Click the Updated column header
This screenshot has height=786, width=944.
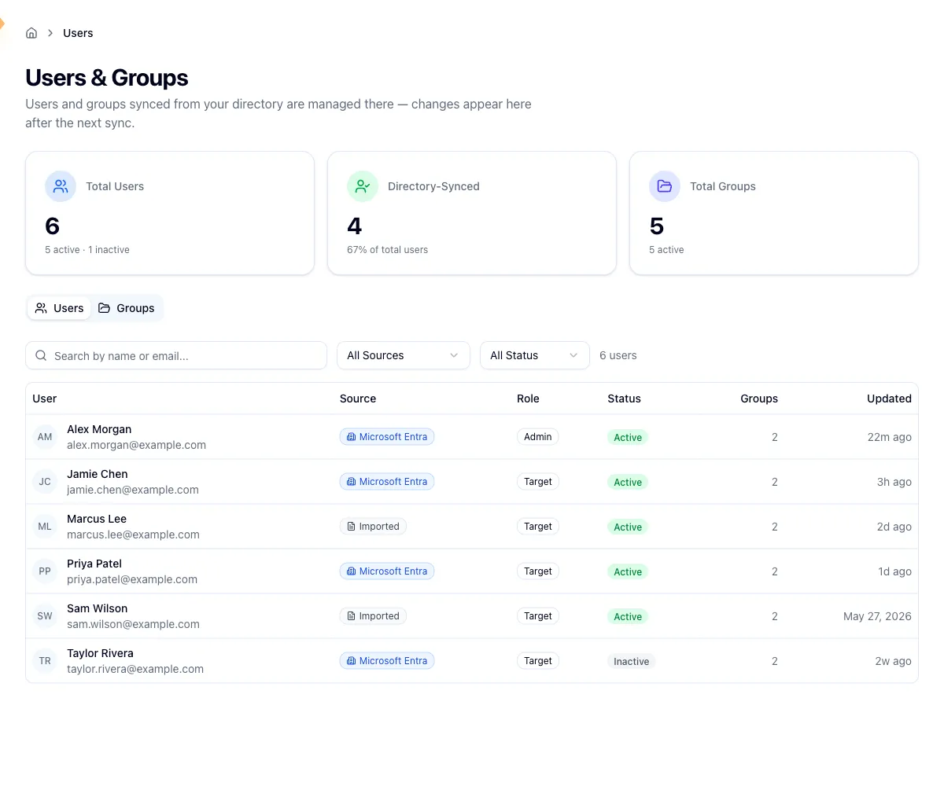click(889, 399)
